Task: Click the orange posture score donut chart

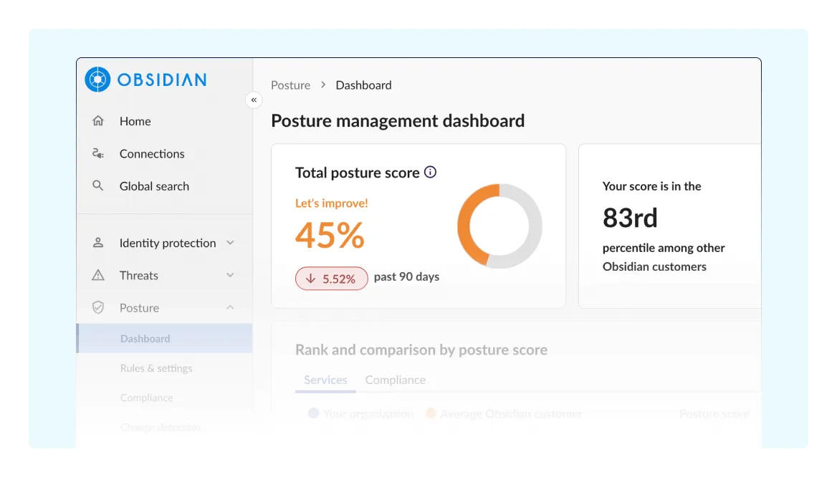Action: [499, 226]
